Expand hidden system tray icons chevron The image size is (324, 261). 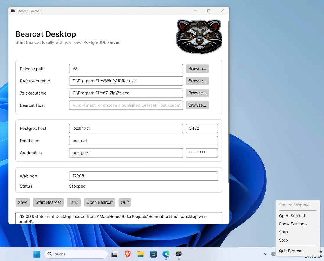(264, 254)
